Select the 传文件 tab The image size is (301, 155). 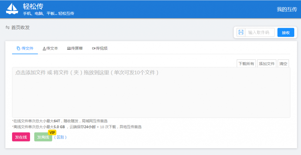click(x=25, y=48)
